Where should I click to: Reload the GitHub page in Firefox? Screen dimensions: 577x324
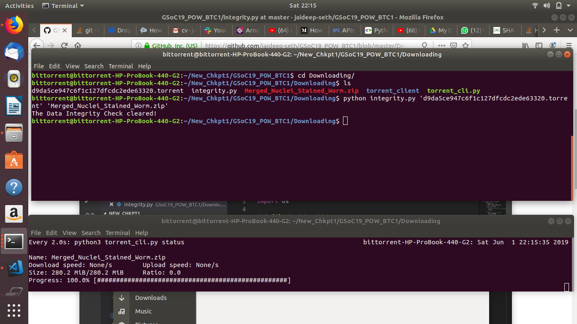click(x=65, y=46)
